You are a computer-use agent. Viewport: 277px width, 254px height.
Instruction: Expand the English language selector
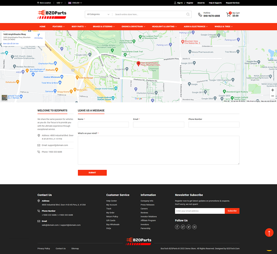click(75, 3)
